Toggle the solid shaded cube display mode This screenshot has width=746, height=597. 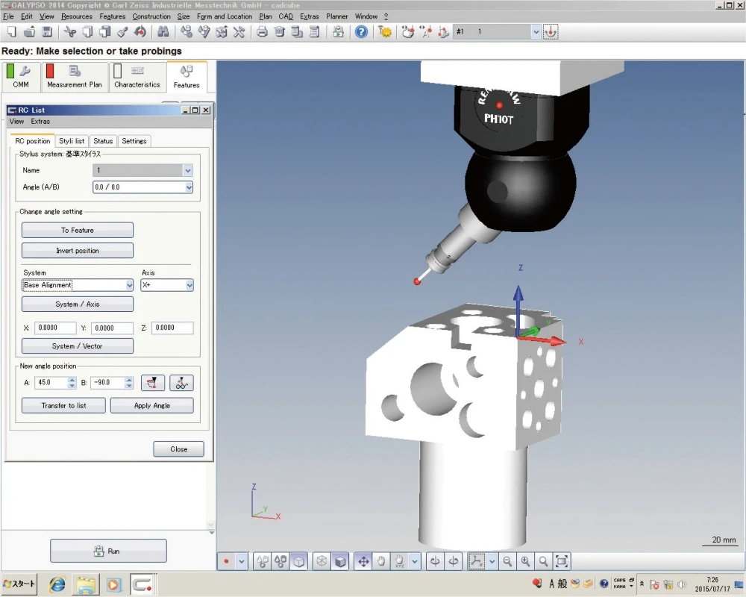pyautogui.click(x=340, y=561)
